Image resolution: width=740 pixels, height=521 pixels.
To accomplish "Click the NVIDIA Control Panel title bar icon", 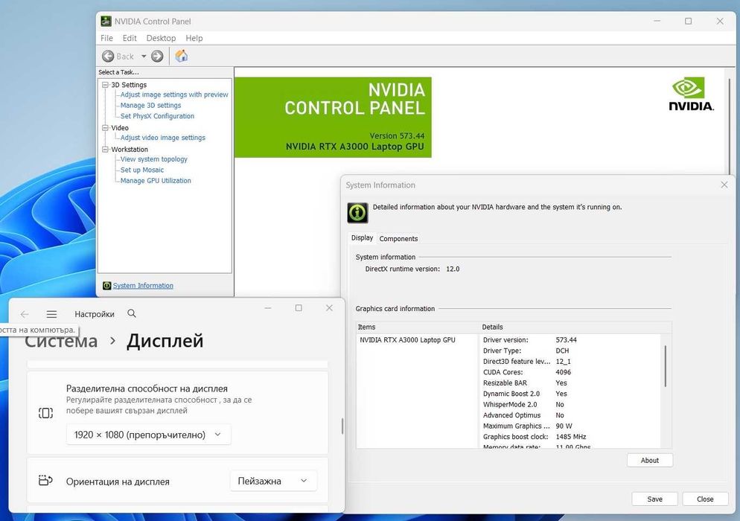I will (x=106, y=22).
